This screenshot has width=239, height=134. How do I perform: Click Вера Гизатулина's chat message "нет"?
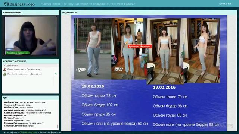tap(25, 115)
